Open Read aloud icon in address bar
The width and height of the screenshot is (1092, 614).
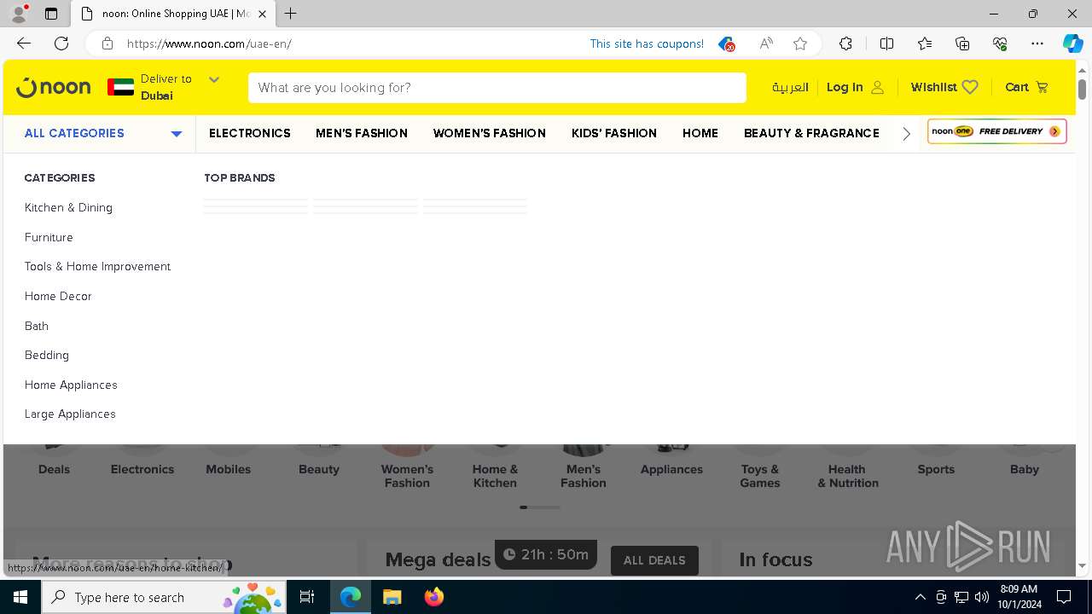[766, 43]
